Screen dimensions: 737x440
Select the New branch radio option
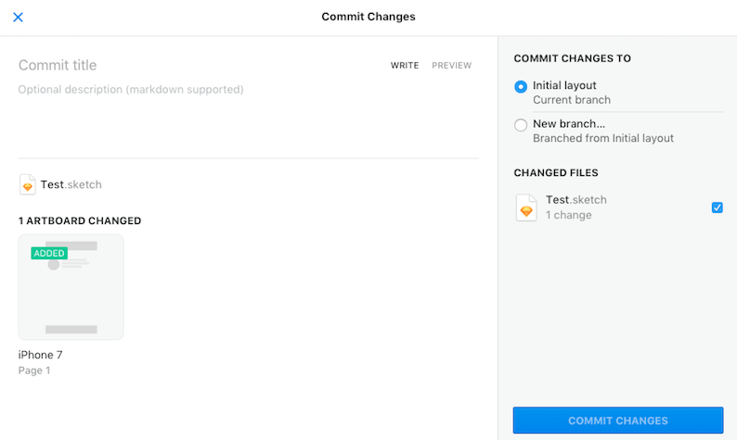[x=521, y=125]
